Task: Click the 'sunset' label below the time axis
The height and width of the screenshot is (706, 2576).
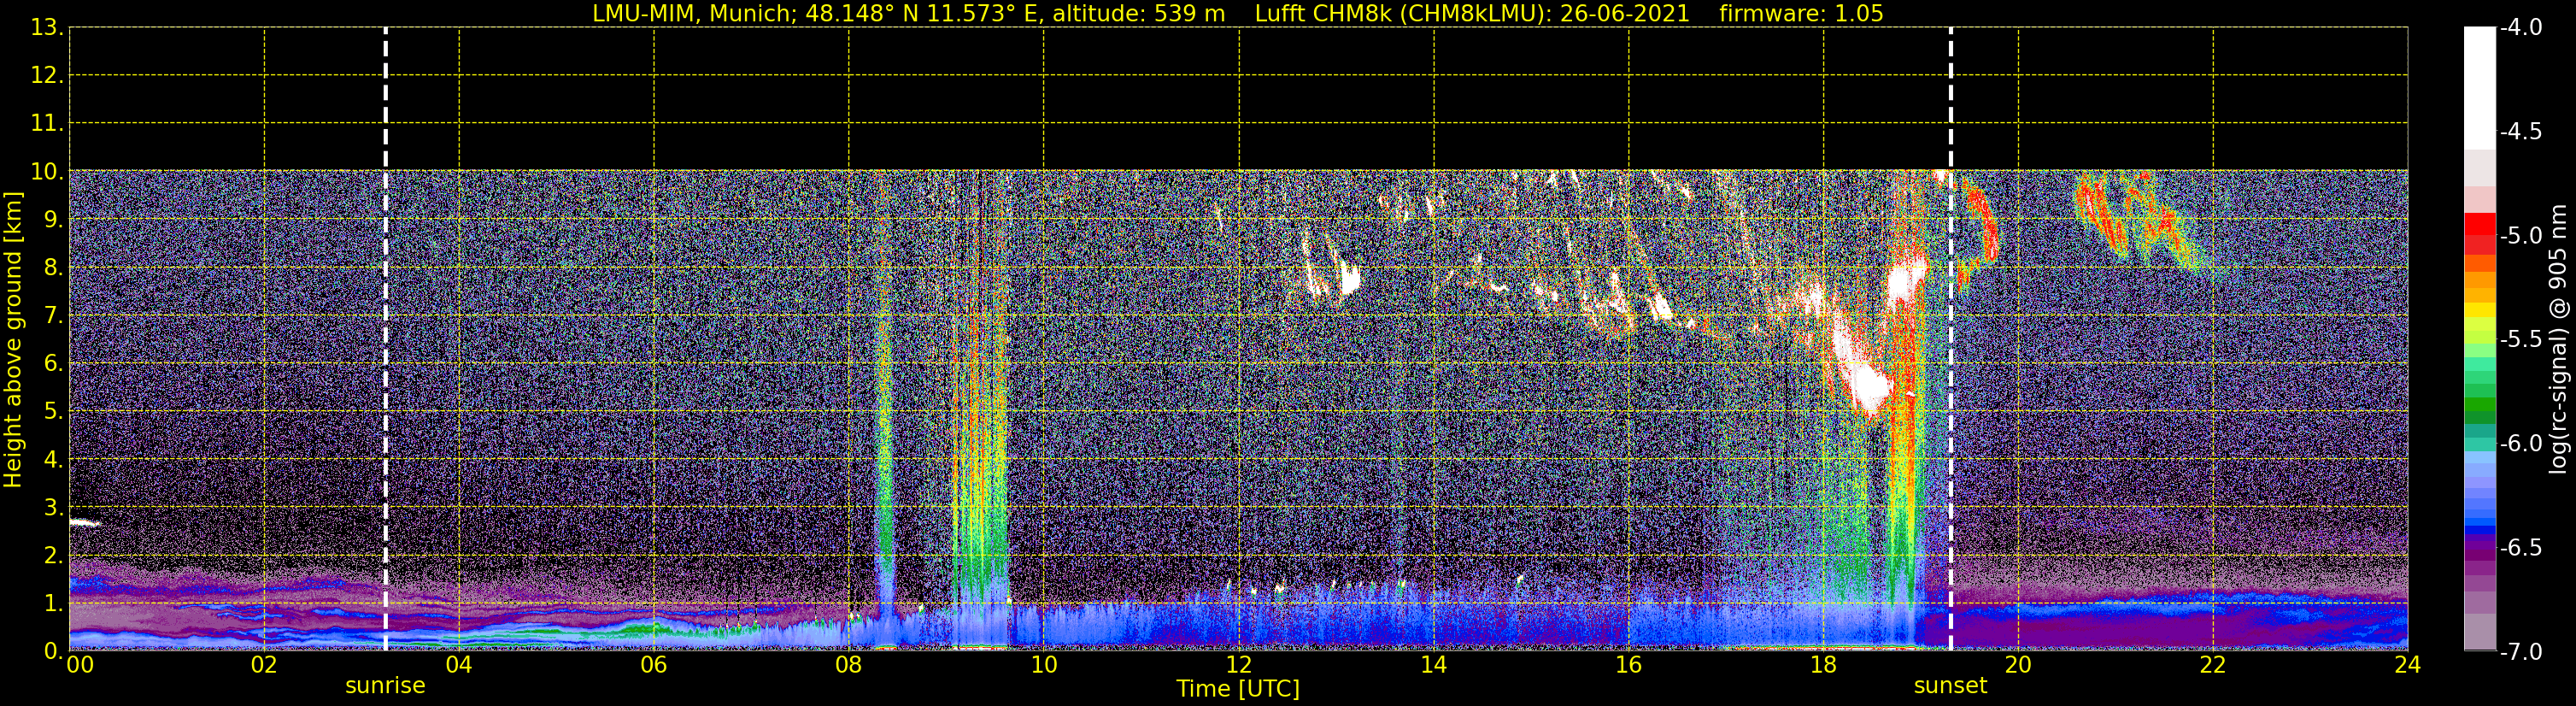Action: click(1950, 686)
